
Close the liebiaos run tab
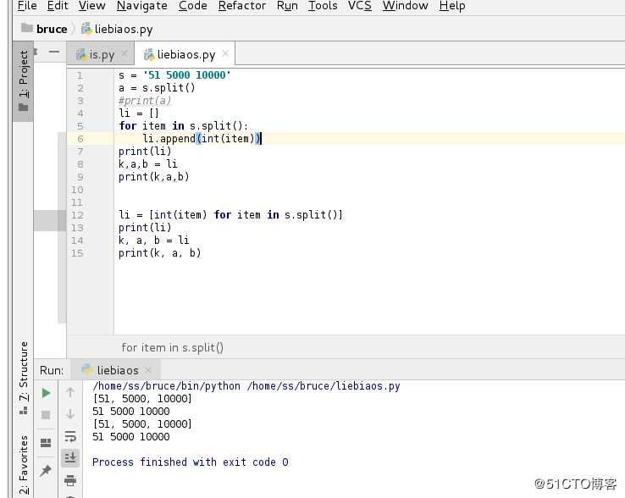coord(148,370)
